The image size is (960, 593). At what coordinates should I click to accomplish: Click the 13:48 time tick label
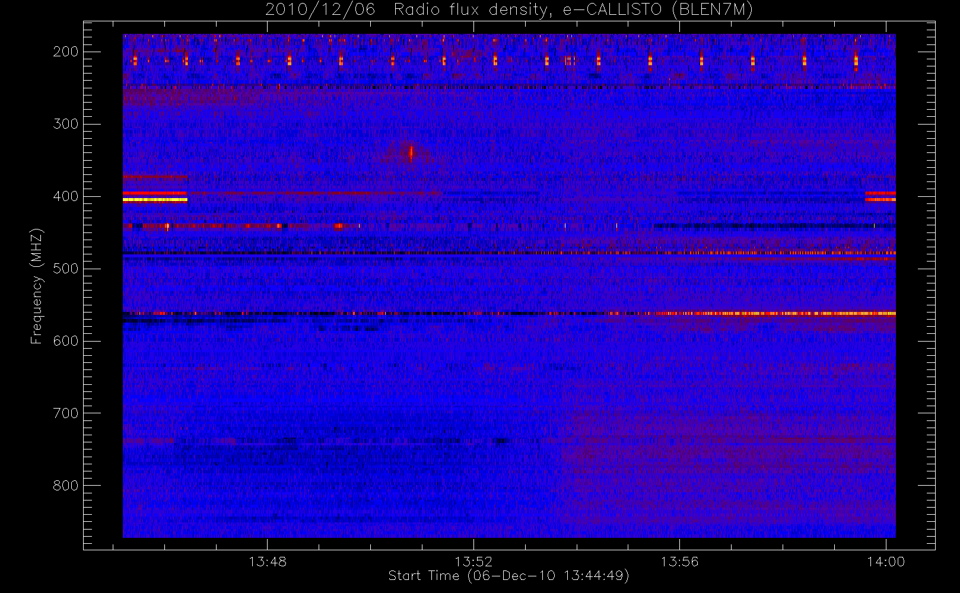[x=268, y=561]
